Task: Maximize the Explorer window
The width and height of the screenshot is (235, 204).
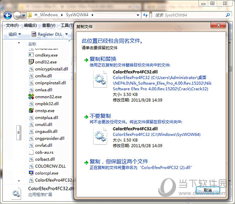Action: [x=212, y=3]
